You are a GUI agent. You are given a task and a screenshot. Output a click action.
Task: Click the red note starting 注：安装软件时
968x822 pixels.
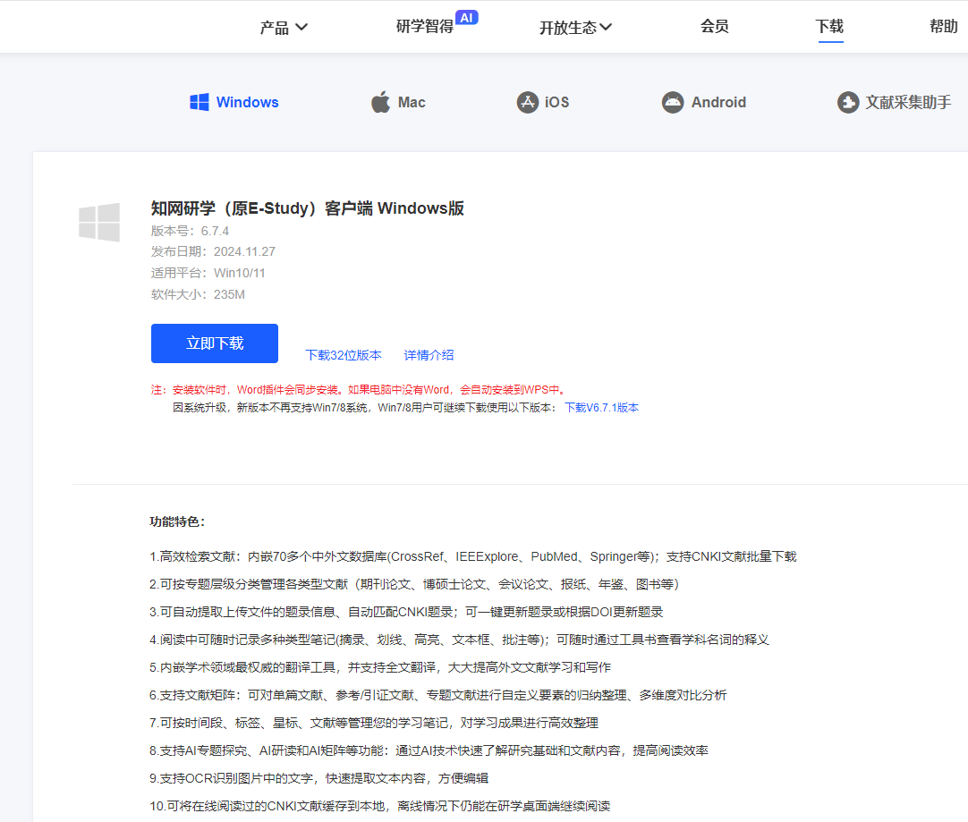pos(359,389)
